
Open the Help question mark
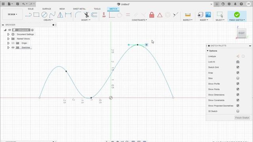pos(242,4)
